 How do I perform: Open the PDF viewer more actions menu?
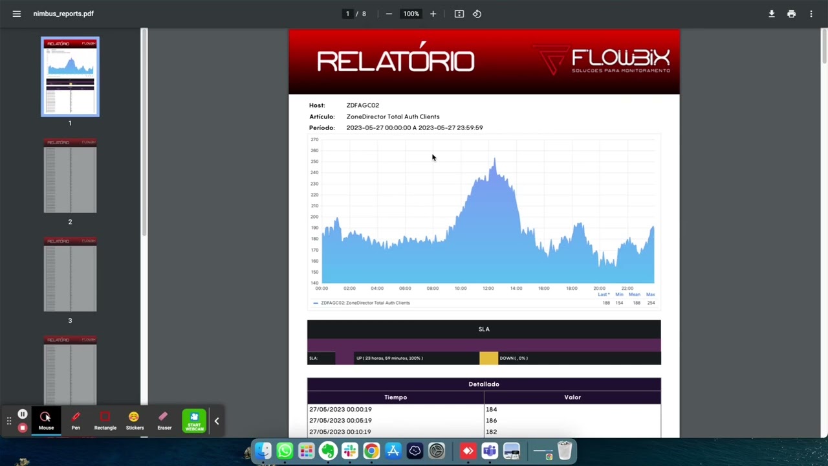[x=811, y=14]
